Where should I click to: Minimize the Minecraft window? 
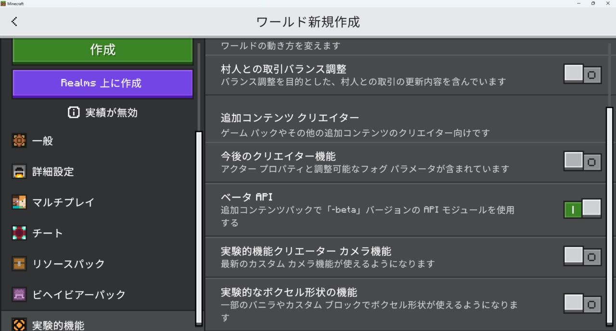point(578,3)
